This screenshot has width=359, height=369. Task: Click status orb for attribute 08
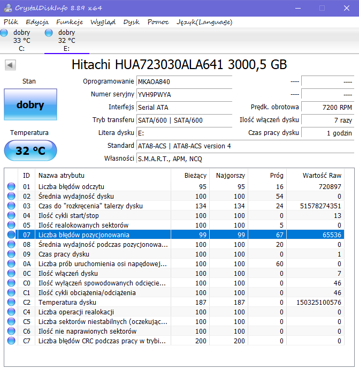click(x=11, y=244)
